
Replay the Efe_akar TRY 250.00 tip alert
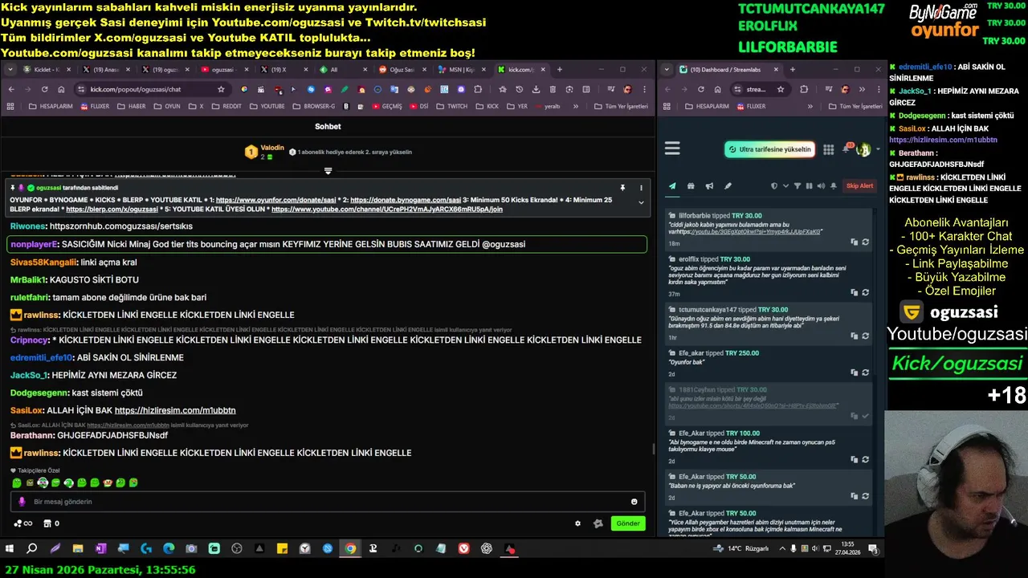(x=865, y=372)
